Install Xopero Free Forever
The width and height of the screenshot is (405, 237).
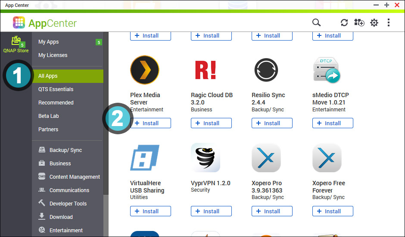[x=333, y=211]
